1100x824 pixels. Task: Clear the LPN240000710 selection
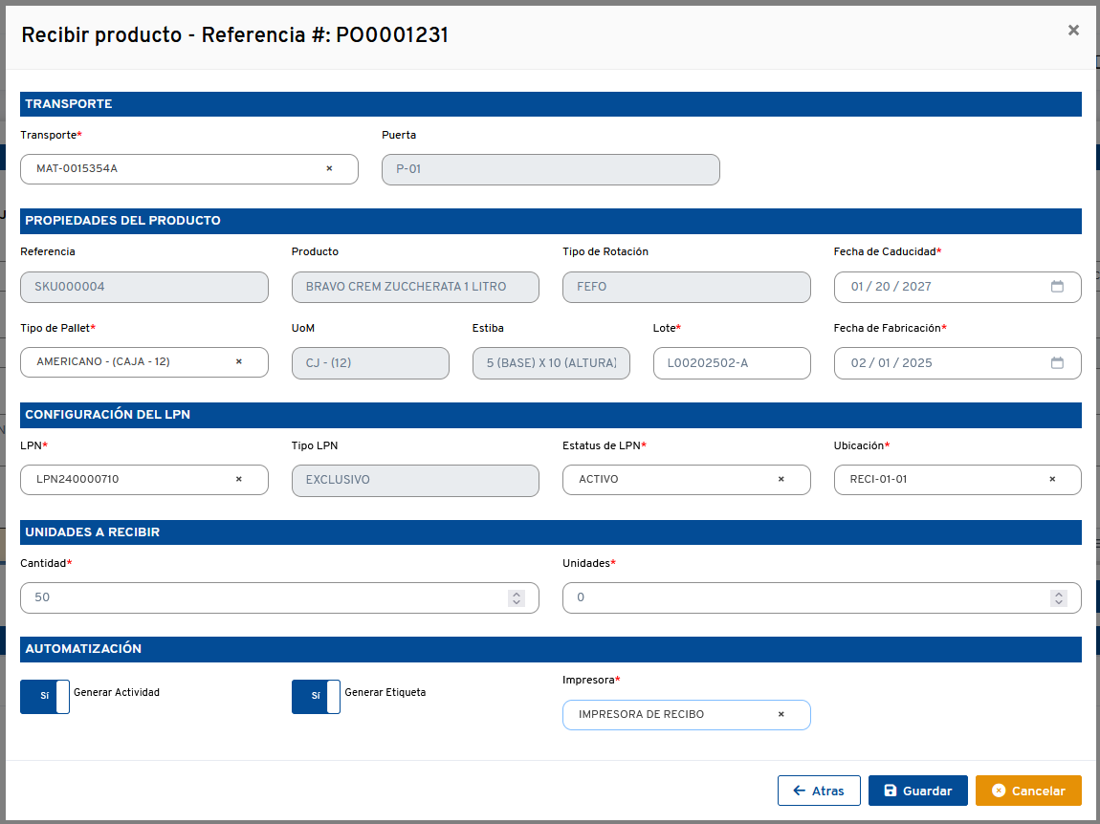point(239,480)
